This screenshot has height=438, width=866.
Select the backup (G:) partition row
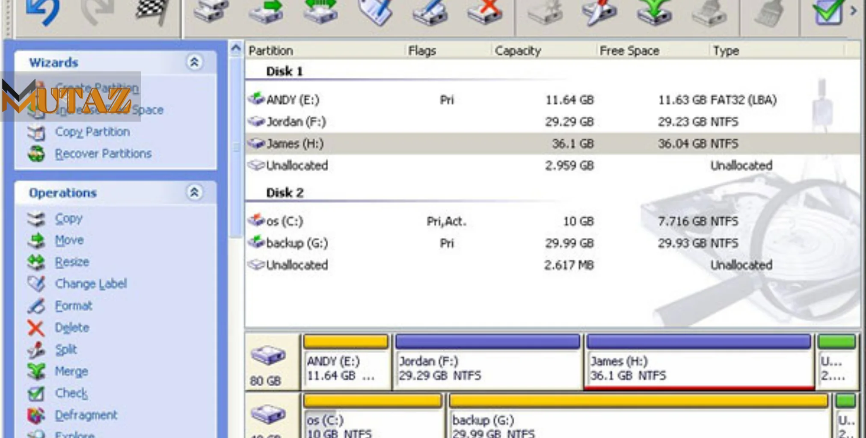(x=553, y=243)
